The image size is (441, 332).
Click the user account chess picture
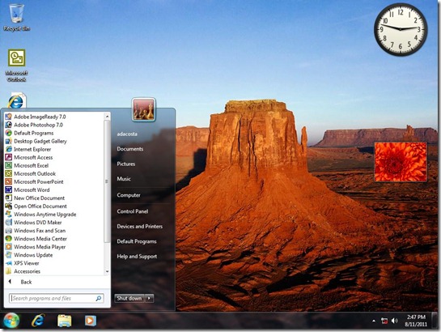(143, 110)
